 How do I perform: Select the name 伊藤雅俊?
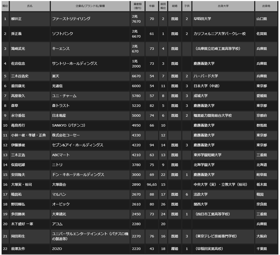[18, 145]
